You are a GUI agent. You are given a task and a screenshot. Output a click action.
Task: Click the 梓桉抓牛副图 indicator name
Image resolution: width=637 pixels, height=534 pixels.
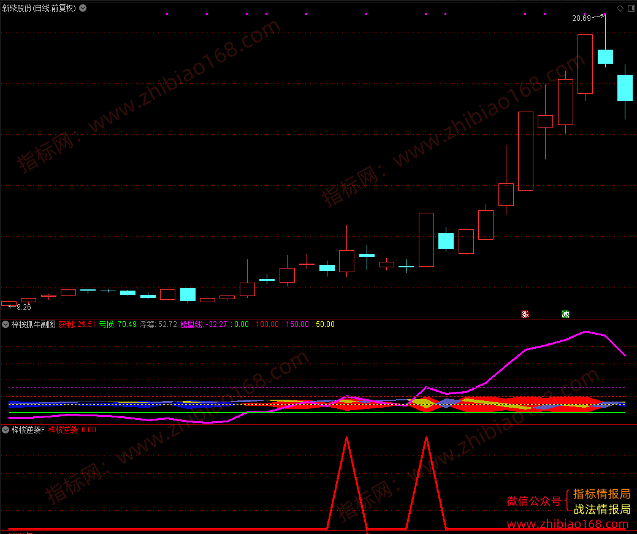point(33,324)
